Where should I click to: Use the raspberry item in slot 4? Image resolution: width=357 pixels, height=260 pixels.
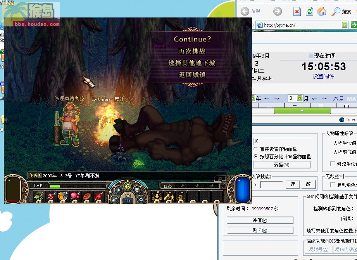tap(75, 196)
